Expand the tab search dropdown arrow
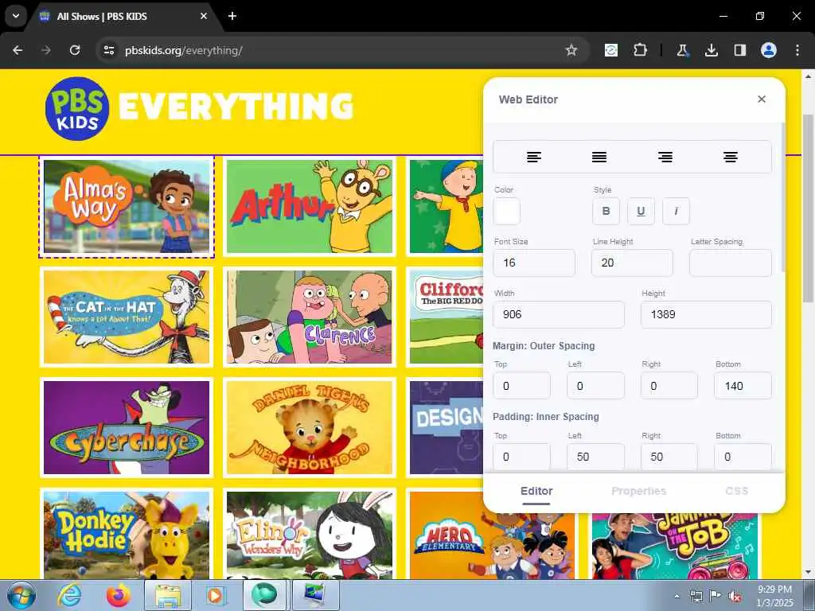Viewport: 815px width, 611px height. [16, 16]
